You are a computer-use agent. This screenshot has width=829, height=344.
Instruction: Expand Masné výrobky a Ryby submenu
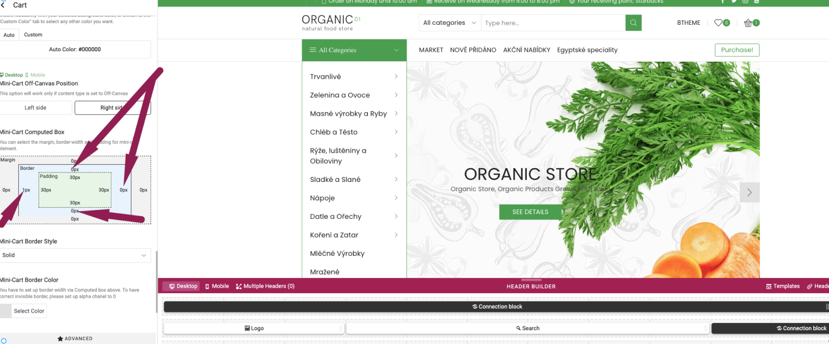[x=396, y=114]
